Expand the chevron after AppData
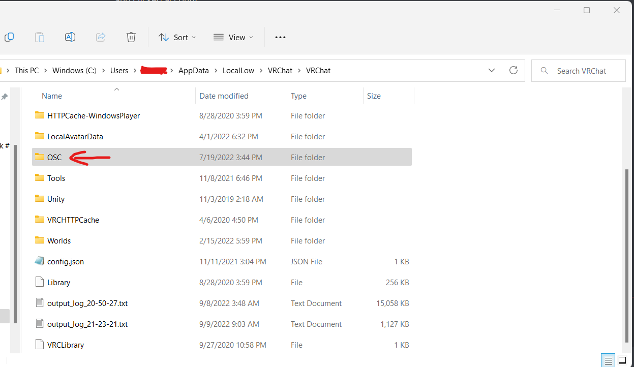Image resolution: width=634 pixels, height=367 pixels. (216, 71)
